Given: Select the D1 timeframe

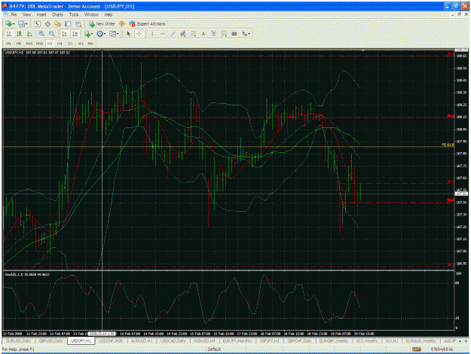Looking at the screenshot, I should click(70, 44).
